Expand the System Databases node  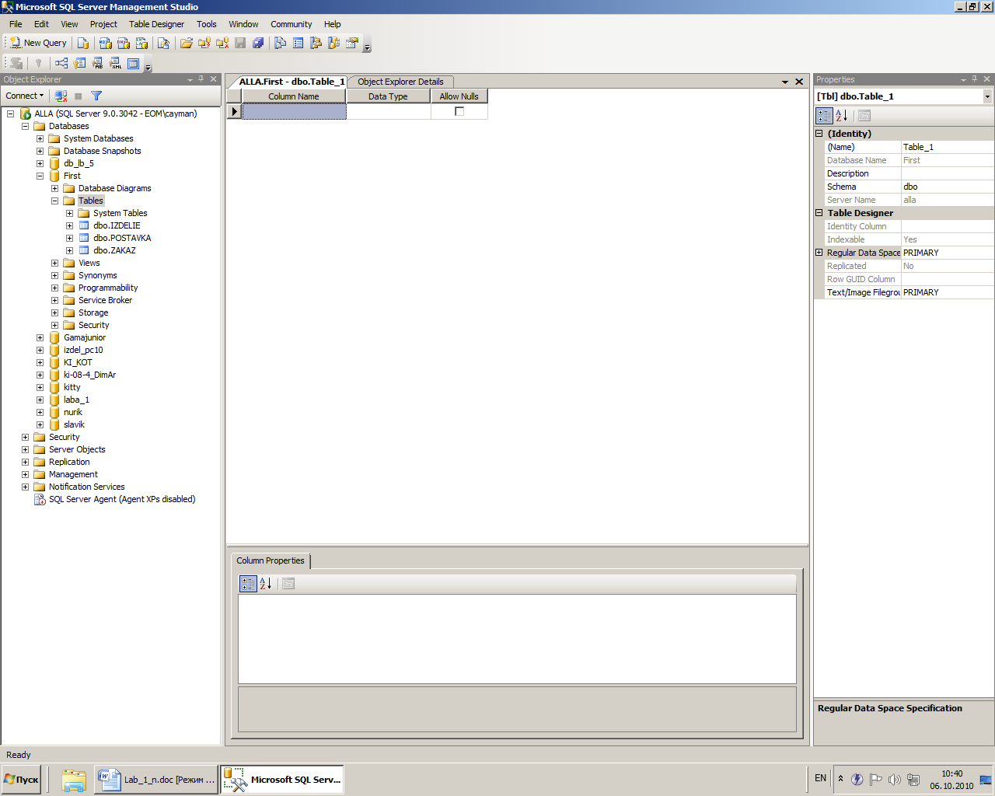(40, 138)
